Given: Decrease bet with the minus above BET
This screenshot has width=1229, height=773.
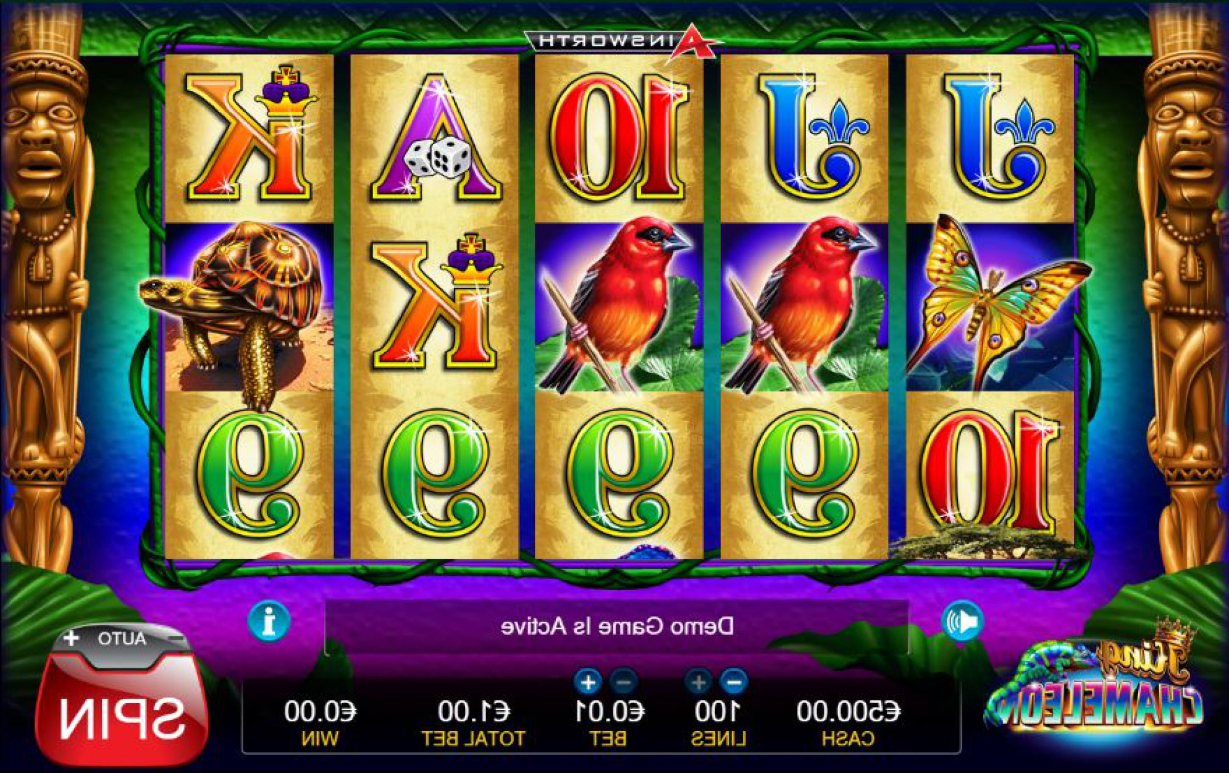Looking at the screenshot, I should (623, 683).
